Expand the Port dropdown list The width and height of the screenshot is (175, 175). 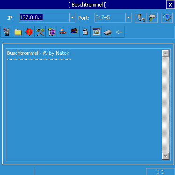coord(128,18)
